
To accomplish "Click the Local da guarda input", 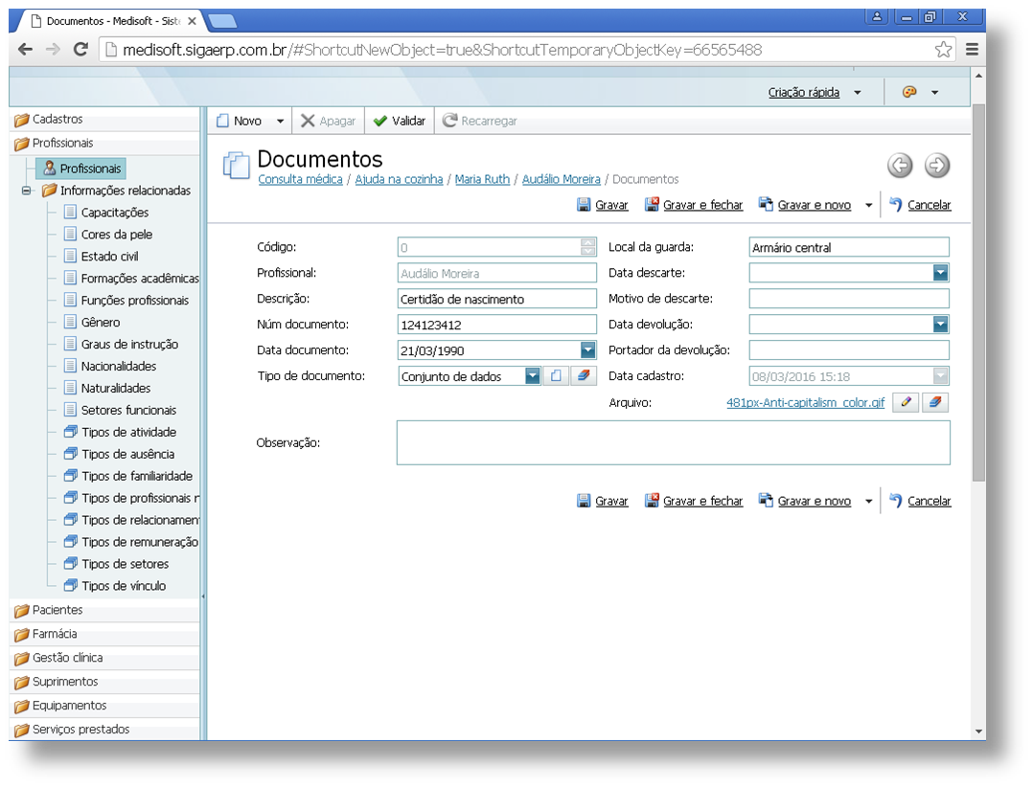I will pyautogui.click(x=849, y=248).
